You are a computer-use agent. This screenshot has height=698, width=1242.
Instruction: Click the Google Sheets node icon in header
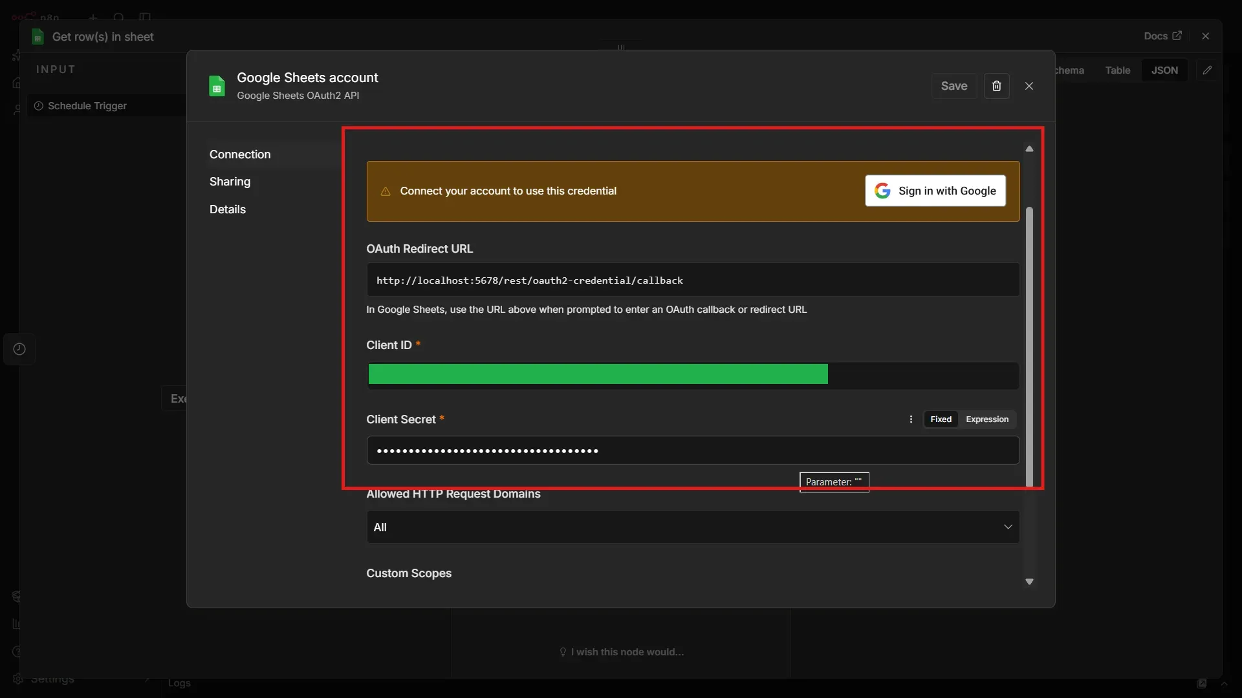coord(38,37)
